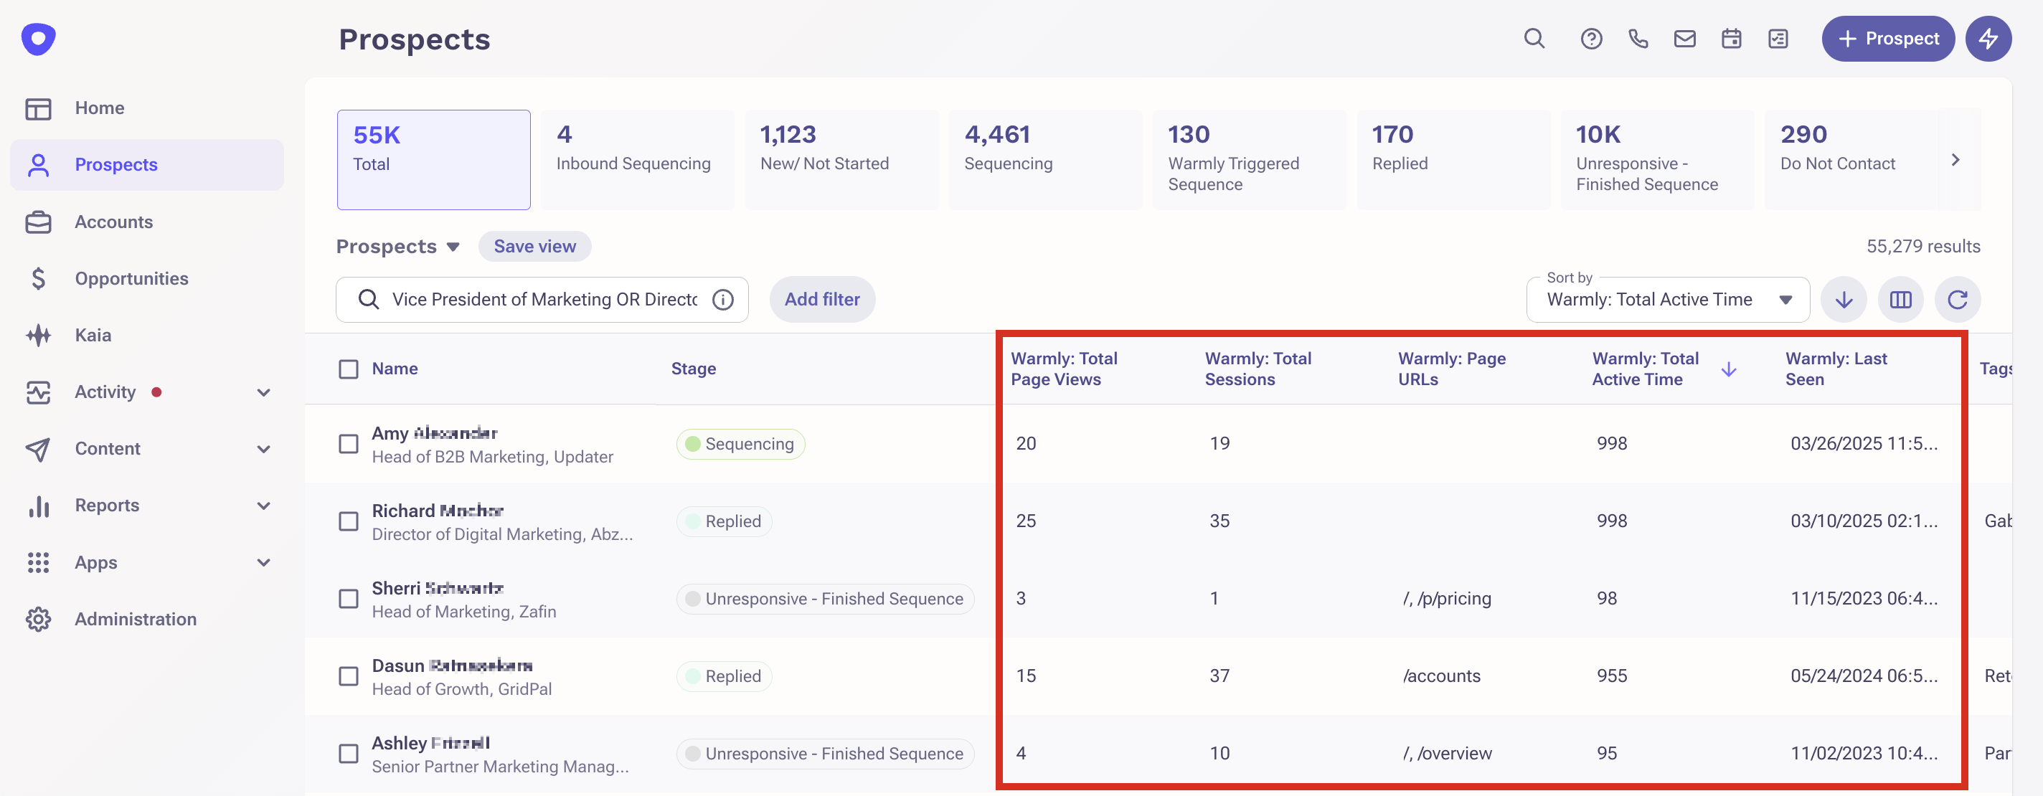The width and height of the screenshot is (2043, 796).
Task: Expand the Activity sidebar section
Action: [264, 392]
